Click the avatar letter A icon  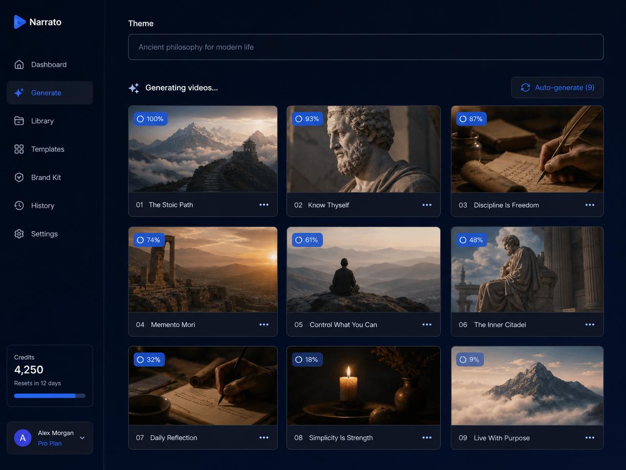[22, 438]
